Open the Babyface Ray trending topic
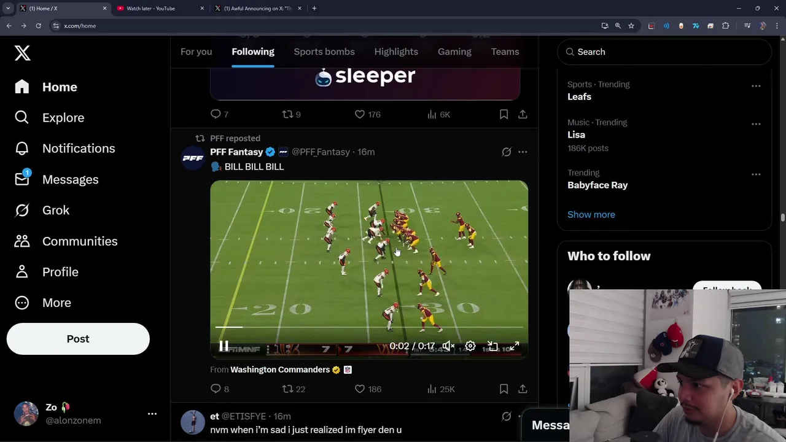This screenshot has height=442, width=786. [x=597, y=185]
